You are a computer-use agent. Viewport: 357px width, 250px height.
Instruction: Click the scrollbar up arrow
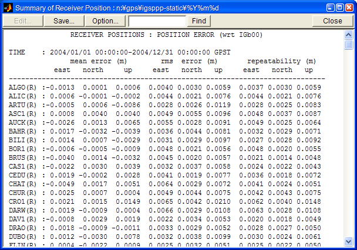pyautogui.click(x=349, y=34)
